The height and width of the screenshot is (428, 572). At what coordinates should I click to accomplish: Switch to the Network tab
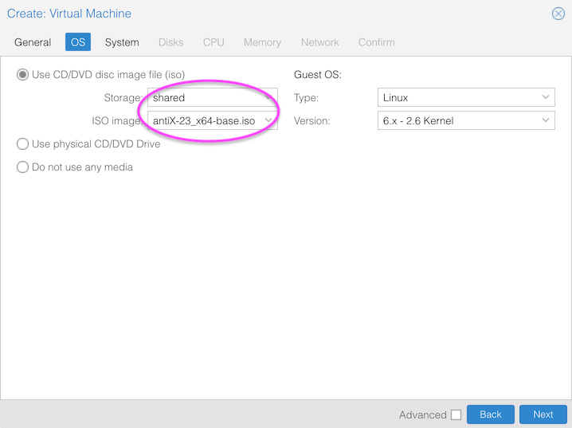pyautogui.click(x=319, y=42)
